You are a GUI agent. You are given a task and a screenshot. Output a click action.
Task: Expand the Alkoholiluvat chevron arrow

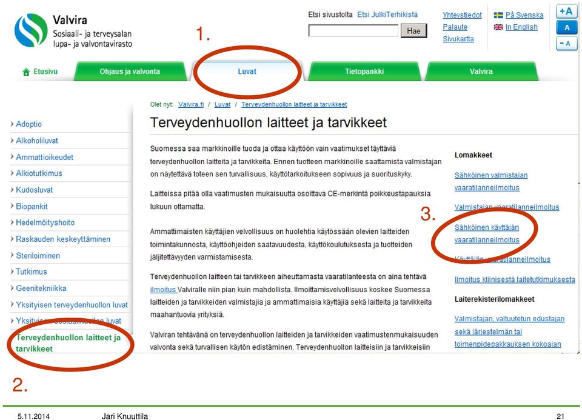click(12, 140)
